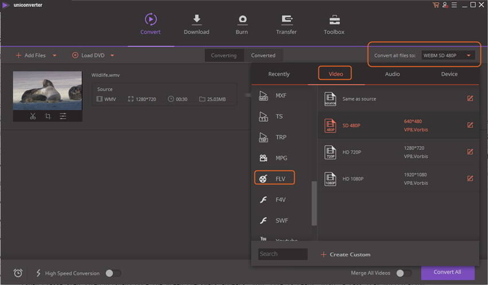Open the Device tab
This screenshot has width=488, height=285.
450,74
